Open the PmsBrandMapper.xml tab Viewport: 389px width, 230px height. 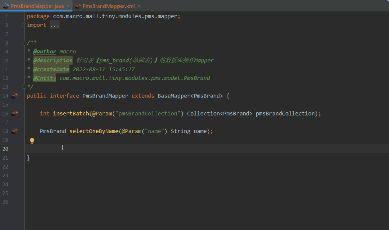[109, 6]
